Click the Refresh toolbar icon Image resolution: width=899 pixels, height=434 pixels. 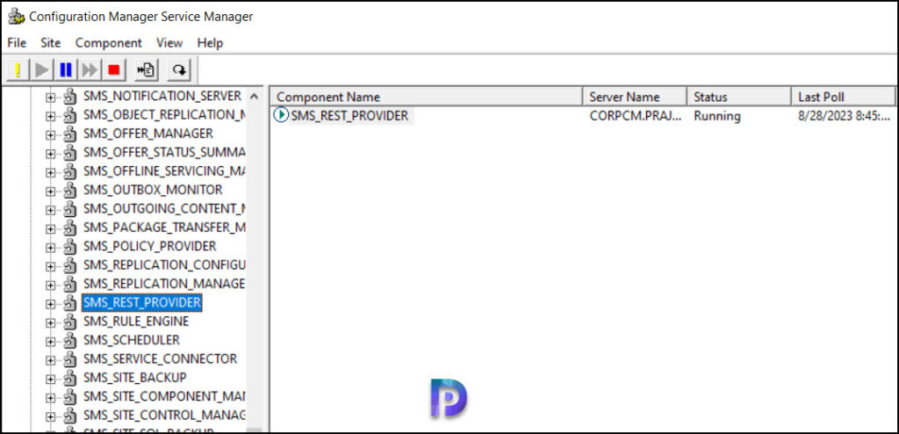click(x=179, y=70)
